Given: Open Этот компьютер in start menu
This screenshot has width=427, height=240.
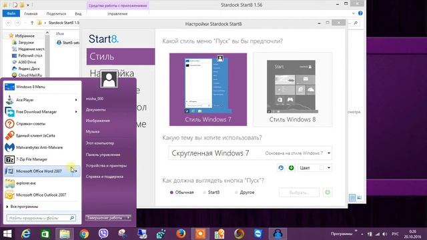Looking at the screenshot, I should click(100, 143).
